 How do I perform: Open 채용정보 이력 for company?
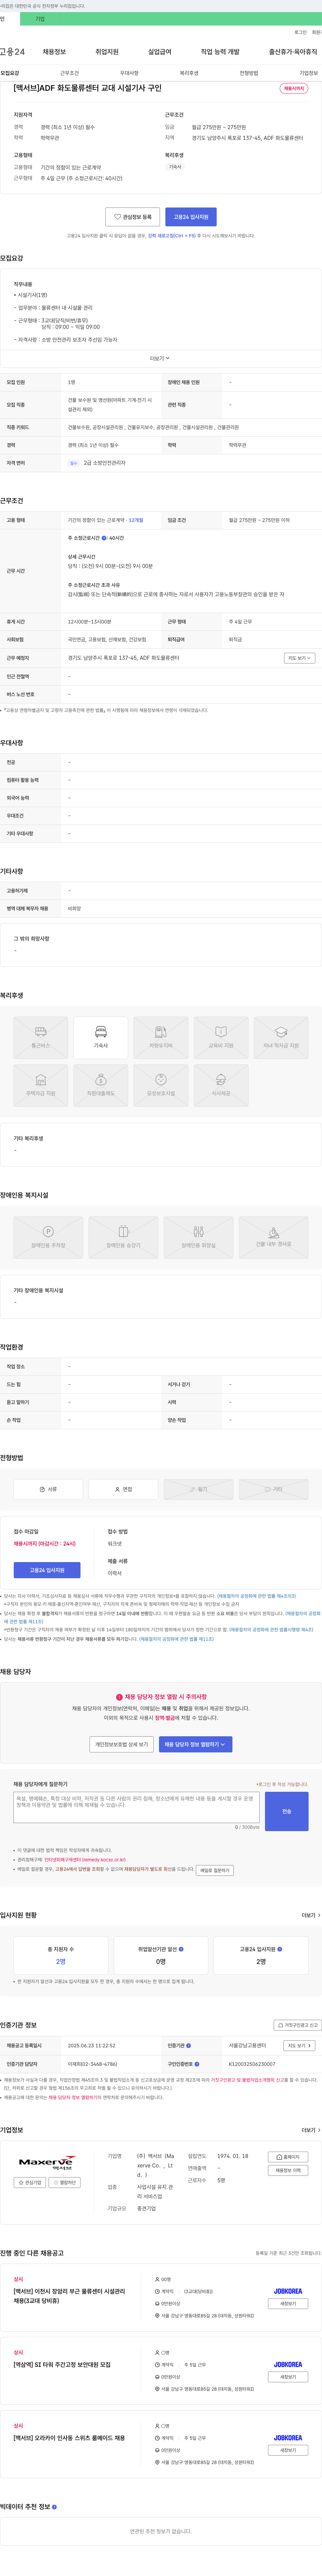(288, 2170)
